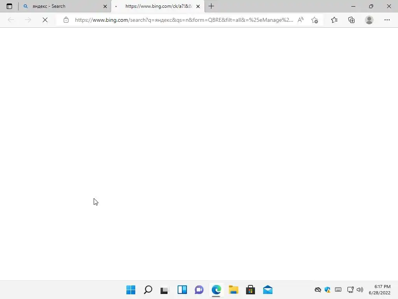Select the bing.com/ck/a tab
This screenshot has width=398, height=299.
click(x=158, y=6)
